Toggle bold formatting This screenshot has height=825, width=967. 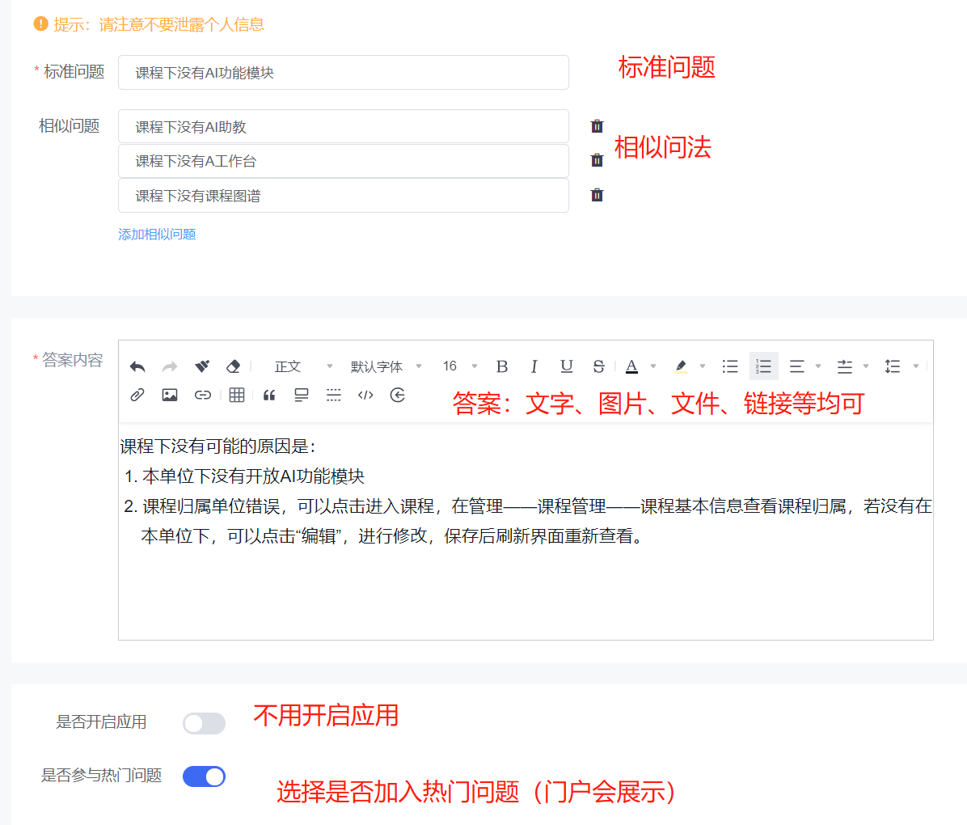[502, 366]
